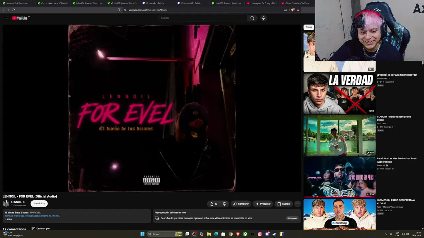Open Copilot from the taskbar
The height and width of the screenshot is (238, 424).
pyautogui.click(x=201, y=234)
